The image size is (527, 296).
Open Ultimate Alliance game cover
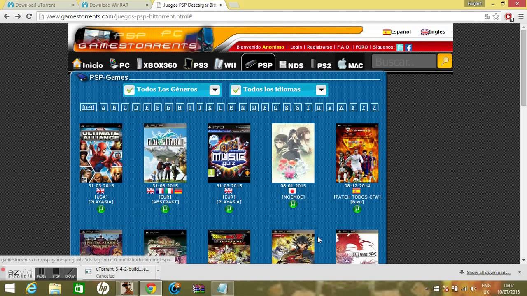point(101,153)
